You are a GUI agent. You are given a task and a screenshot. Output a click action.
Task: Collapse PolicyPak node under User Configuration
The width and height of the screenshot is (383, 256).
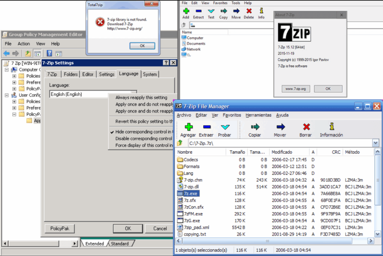tap(14, 114)
